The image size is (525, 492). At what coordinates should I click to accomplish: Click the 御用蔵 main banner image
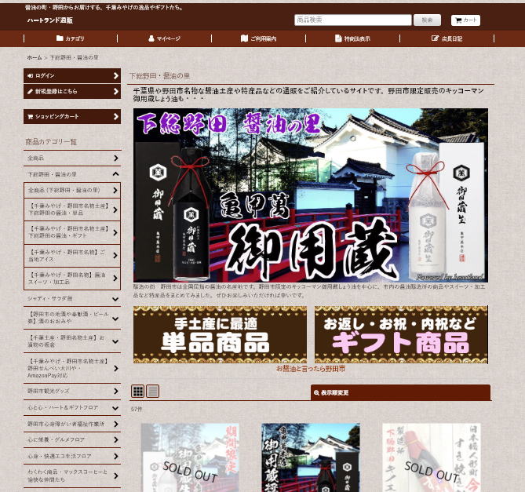[311, 195]
